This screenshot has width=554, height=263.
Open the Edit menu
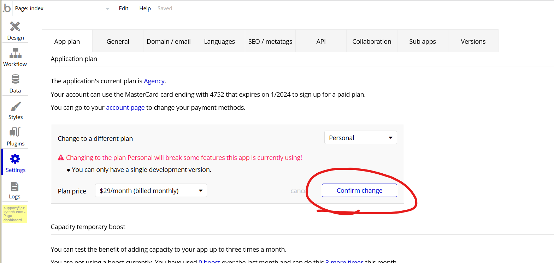click(123, 8)
